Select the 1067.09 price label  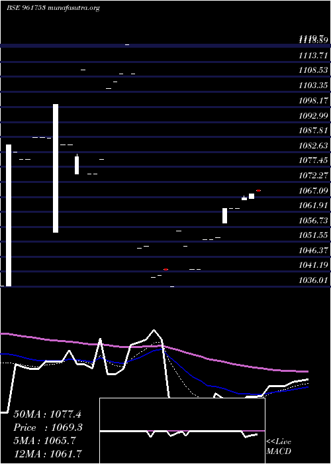coord(313,191)
